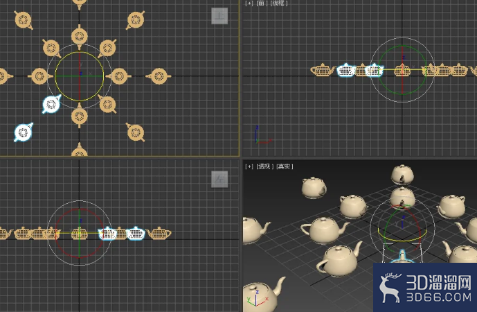Click the ViewCube 左 face in left viewport
Screen dimensions: 477x312
[219, 179]
